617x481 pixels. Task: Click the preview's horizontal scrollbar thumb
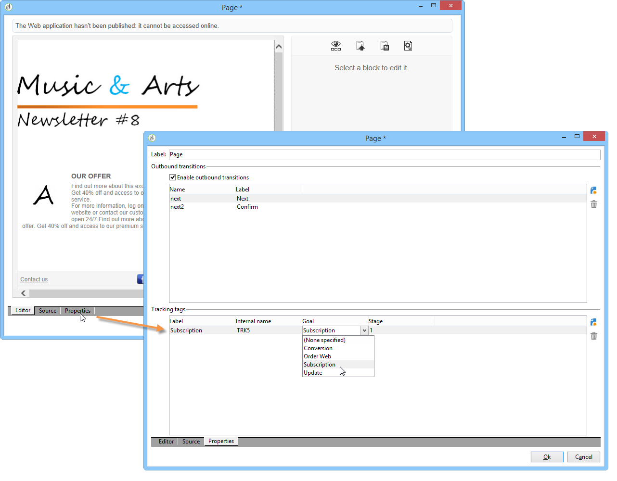coord(87,293)
